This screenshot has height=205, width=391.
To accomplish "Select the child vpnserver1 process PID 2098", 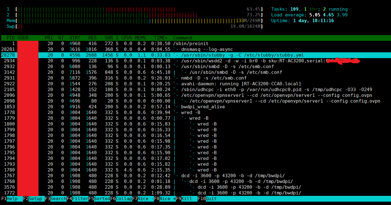I will [195, 101].
